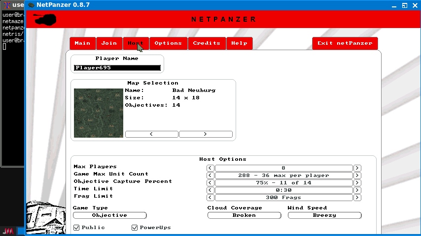Decrease the Frag Limit
The height and width of the screenshot is (236, 421).
pos(210,198)
